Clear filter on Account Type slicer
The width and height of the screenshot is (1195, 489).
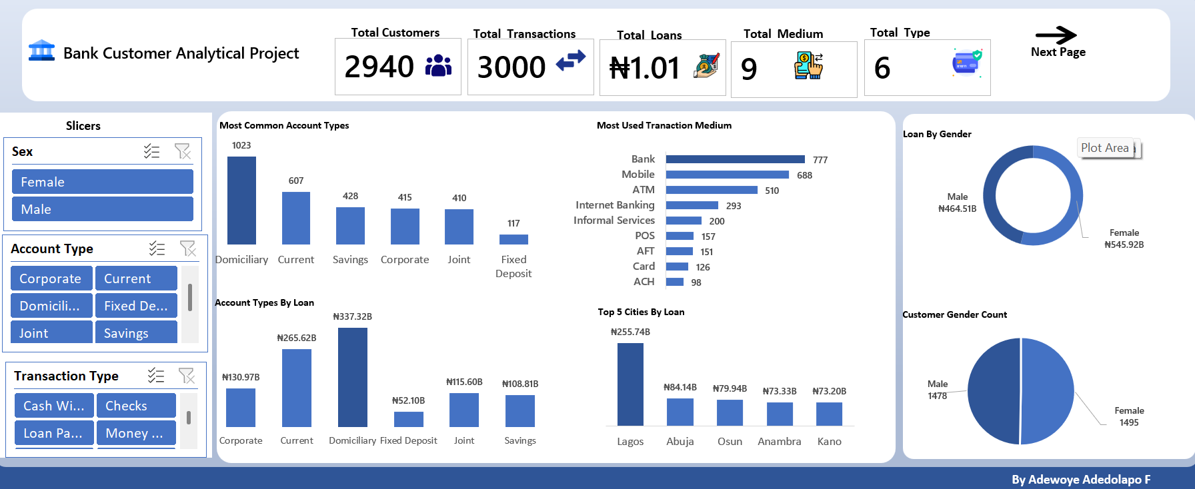click(188, 248)
